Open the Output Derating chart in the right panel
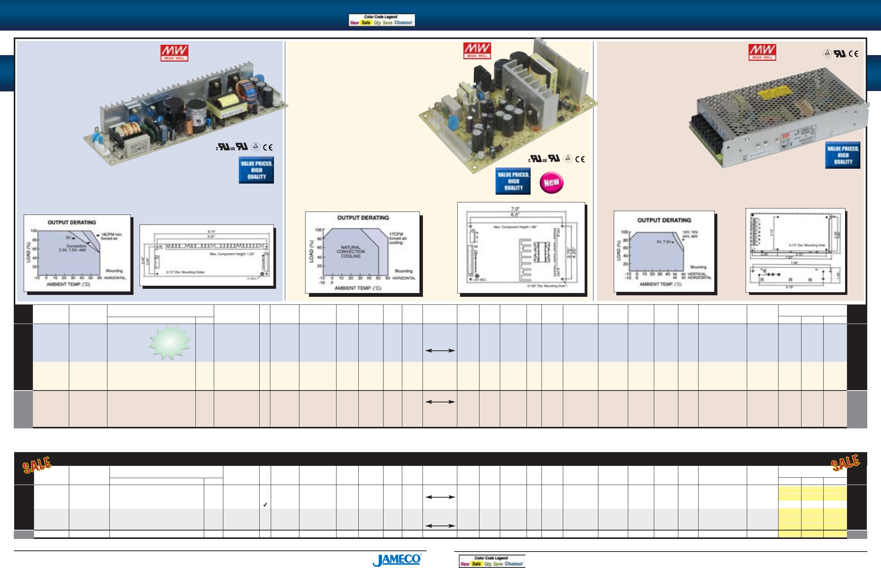This screenshot has width=881, height=568. 664,251
